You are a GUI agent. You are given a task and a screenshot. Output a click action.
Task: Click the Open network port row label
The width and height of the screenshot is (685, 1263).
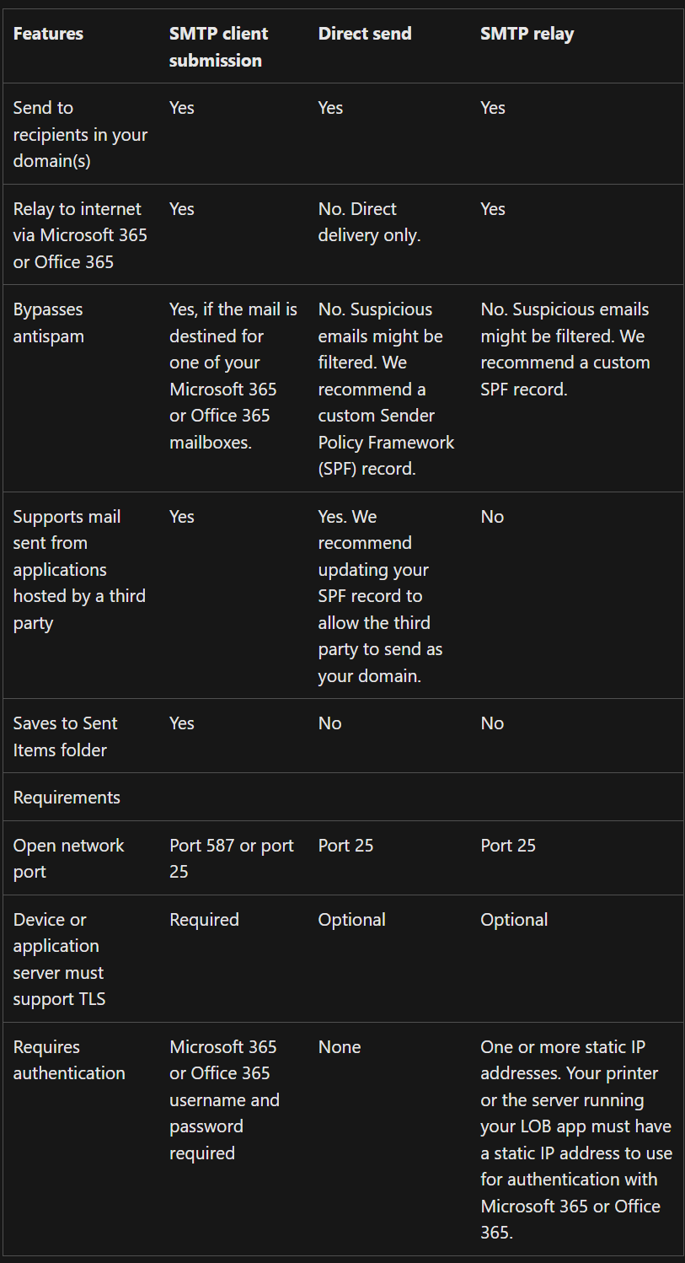point(68,858)
